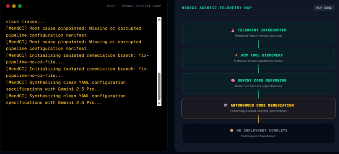Viewport: 339px width, 154px height.
Task: Click 'Pull Request Transferred' subtitle
Action: (258, 136)
